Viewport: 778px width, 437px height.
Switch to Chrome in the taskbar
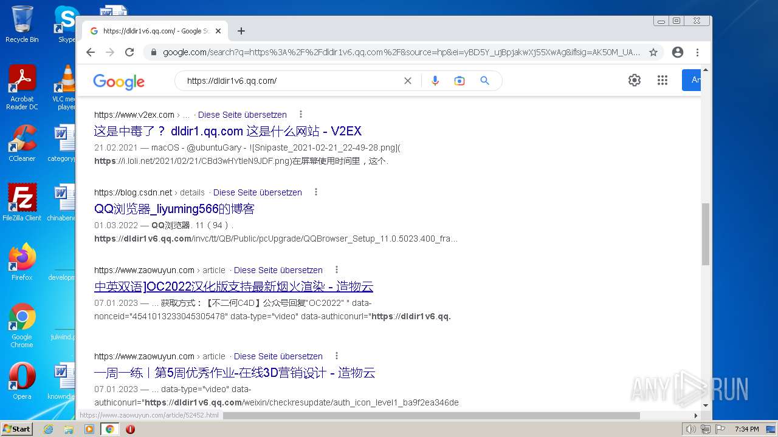(x=110, y=429)
